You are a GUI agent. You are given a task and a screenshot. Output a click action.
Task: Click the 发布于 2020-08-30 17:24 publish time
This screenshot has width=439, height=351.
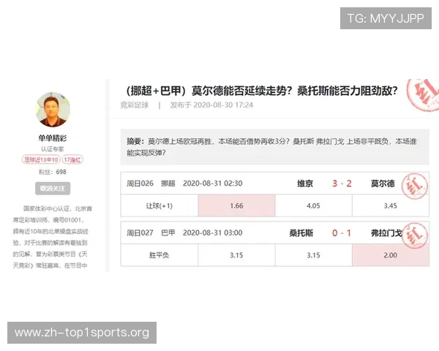(x=211, y=105)
